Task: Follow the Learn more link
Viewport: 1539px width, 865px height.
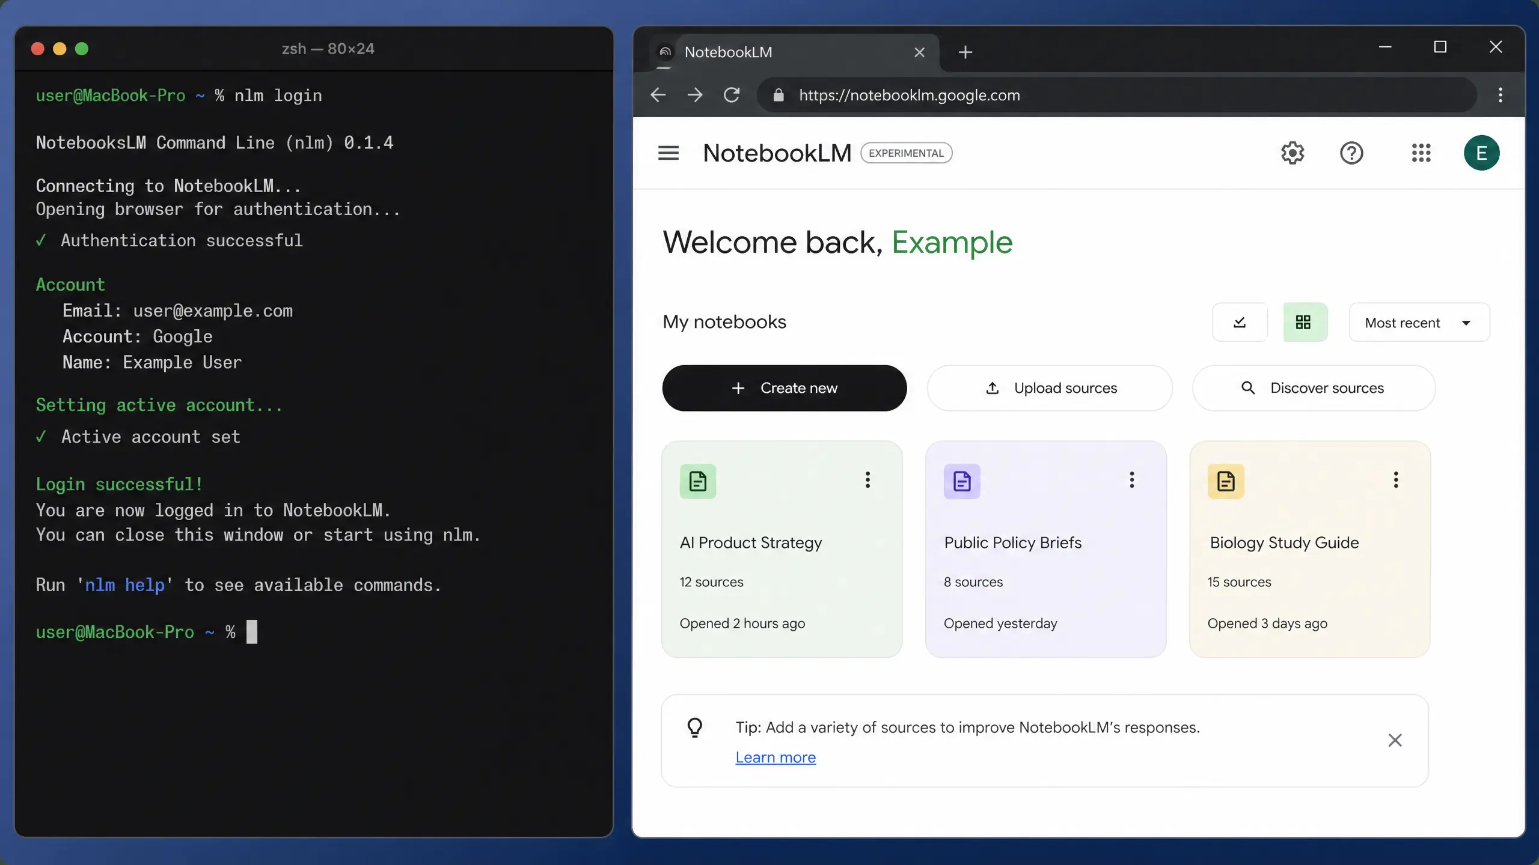Action: [776, 757]
